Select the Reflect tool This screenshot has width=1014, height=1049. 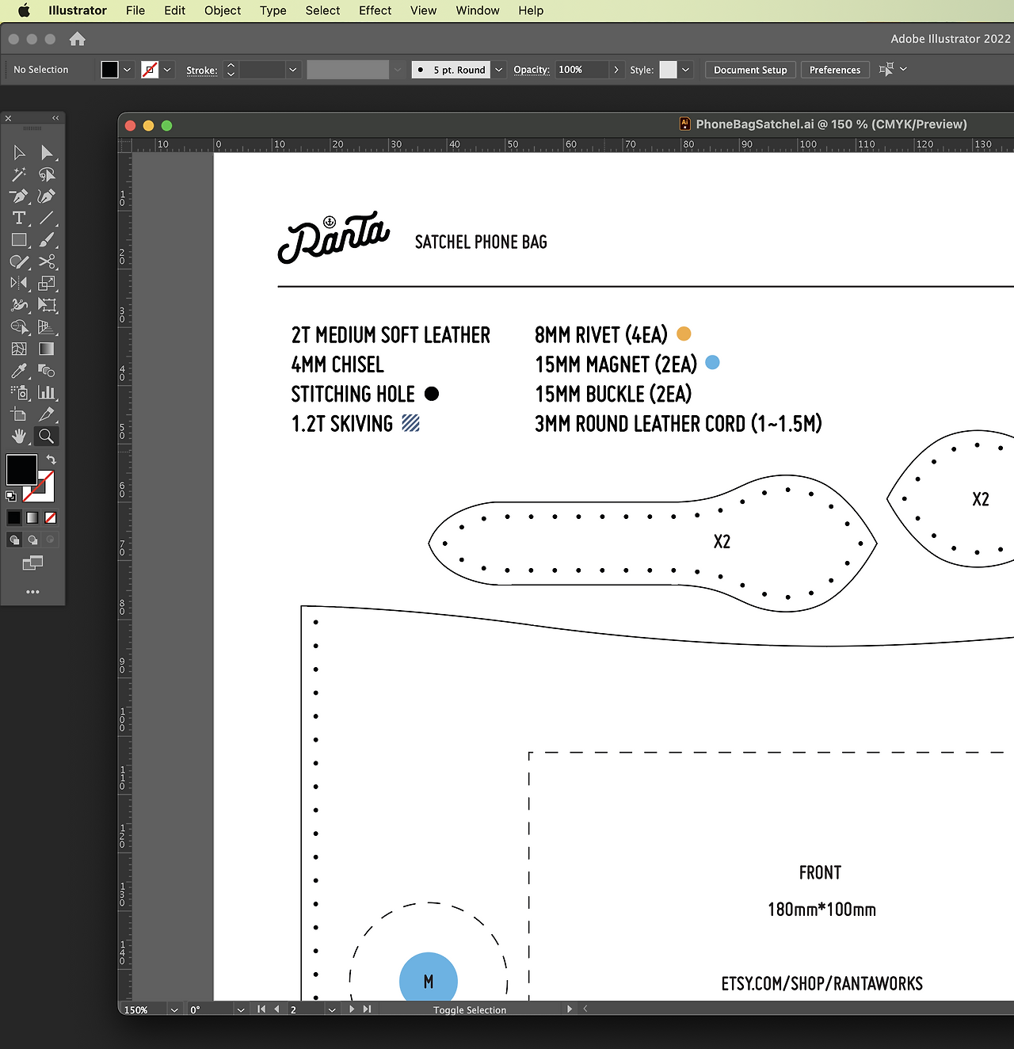20,284
